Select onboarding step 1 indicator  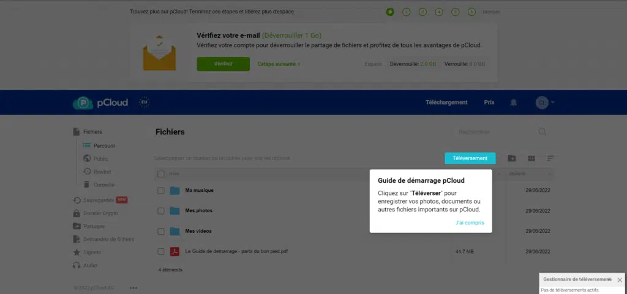[x=390, y=12]
